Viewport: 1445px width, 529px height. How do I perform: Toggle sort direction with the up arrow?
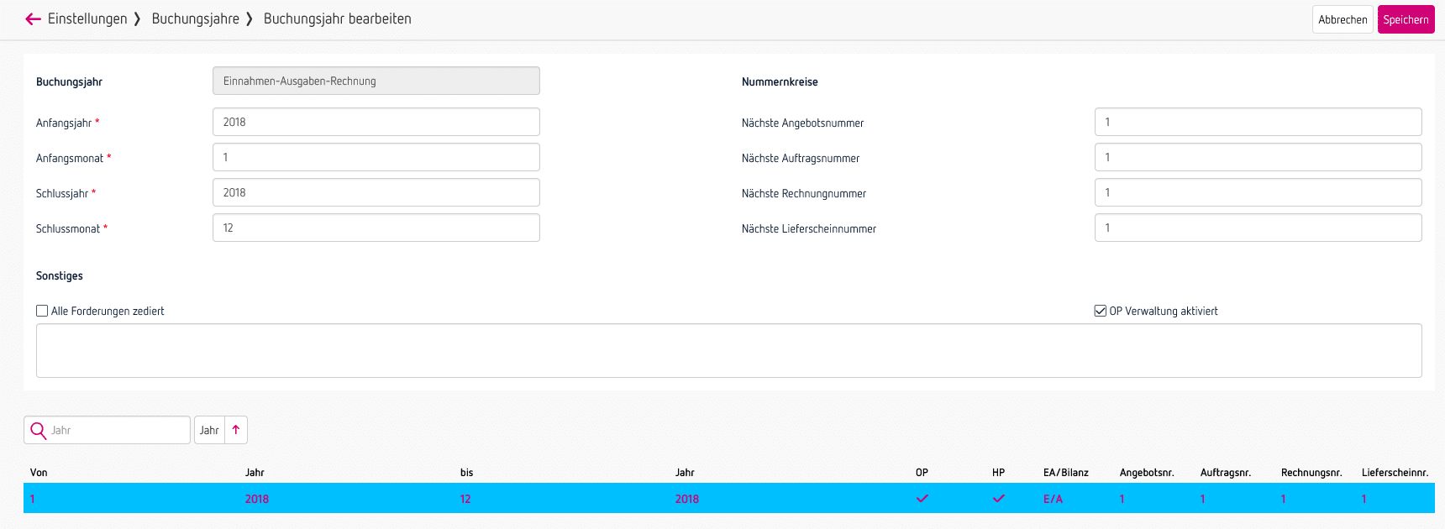tap(236, 430)
